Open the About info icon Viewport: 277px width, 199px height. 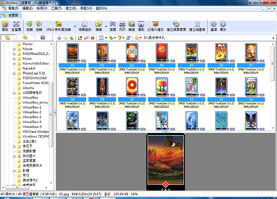(223, 26)
